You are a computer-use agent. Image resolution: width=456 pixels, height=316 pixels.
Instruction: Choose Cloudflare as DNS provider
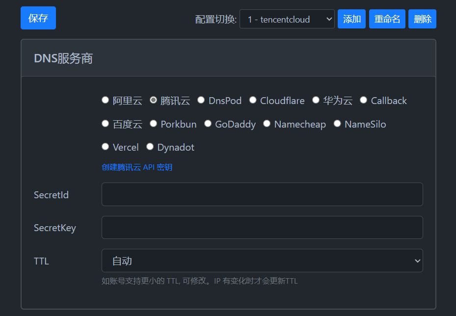click(x=253, y=100)
